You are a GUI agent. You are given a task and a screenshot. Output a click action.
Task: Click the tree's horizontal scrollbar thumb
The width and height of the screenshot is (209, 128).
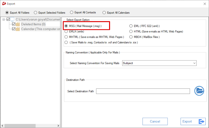coord(20,126)
